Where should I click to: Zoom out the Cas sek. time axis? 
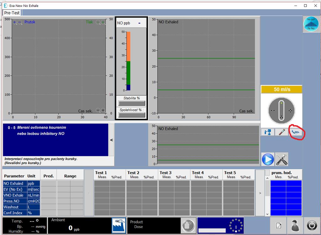point(98,110)
